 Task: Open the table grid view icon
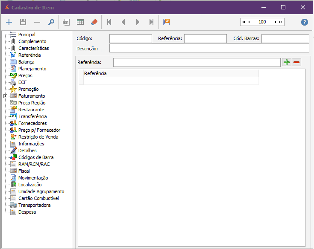[80, 22]
